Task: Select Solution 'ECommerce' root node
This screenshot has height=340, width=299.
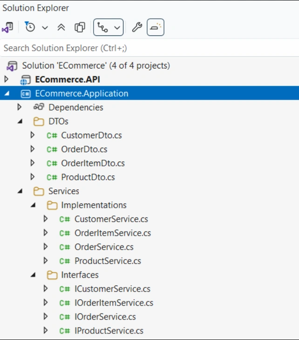Action: tap(96, 66)
